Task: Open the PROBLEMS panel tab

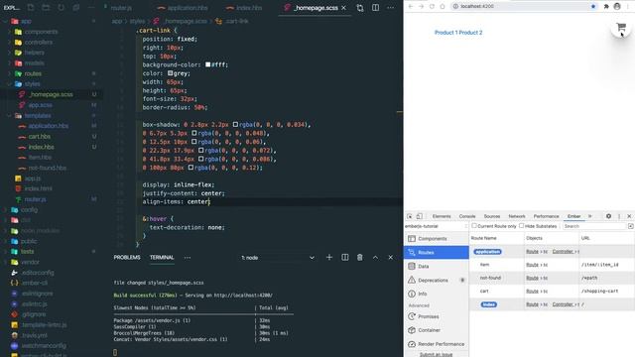Action: (127, 258)
